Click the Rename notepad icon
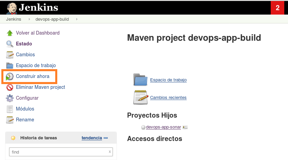The image size is (288, 160). [x=9, y=120]
